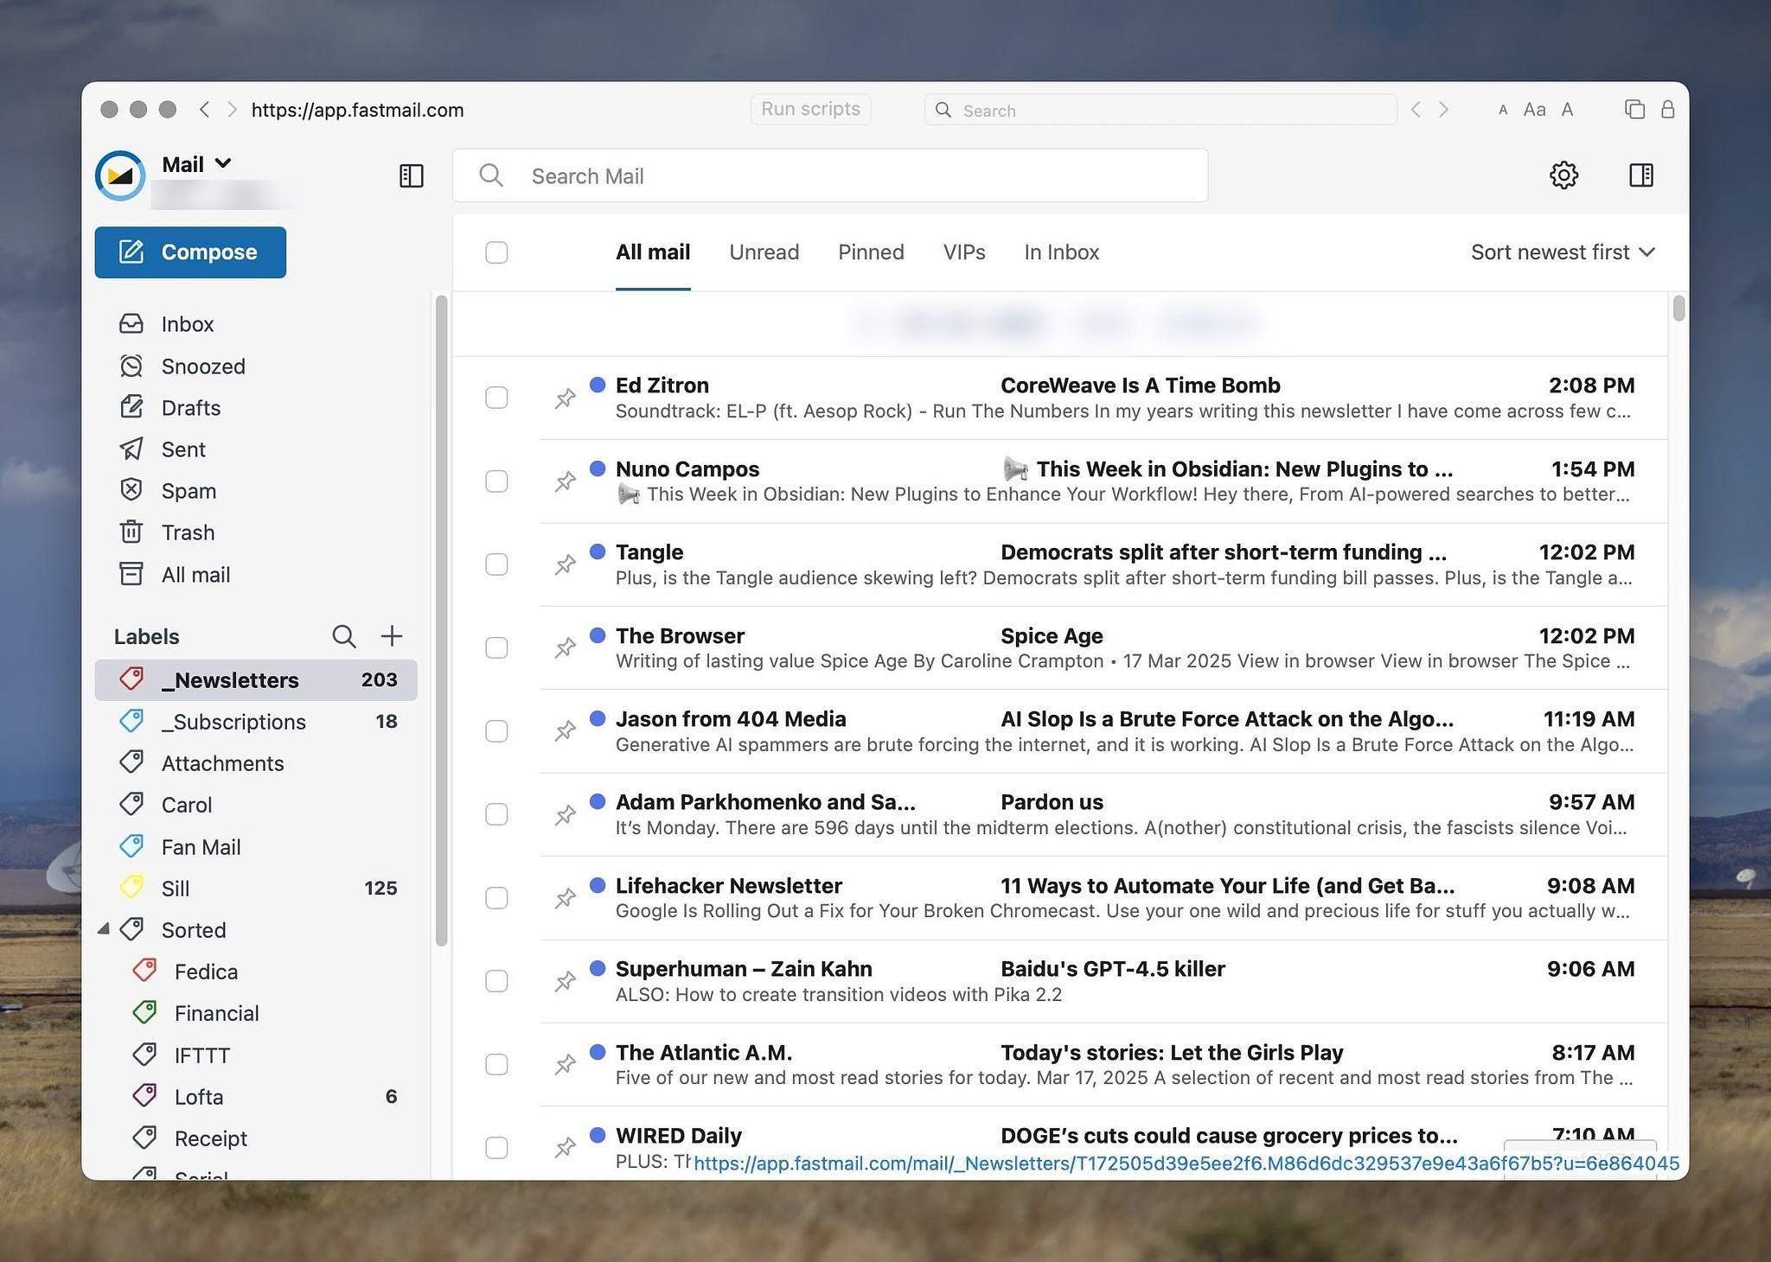The width and height of the screenshot is (1771, 1262).
Task: Click the lock icon in title bar
Action: (1668, 110)
